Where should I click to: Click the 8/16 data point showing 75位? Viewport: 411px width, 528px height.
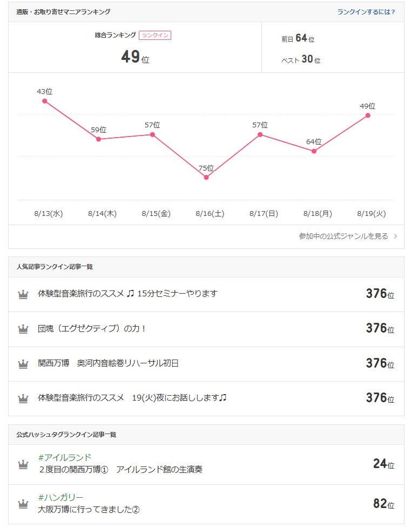(x=206, y=177)
